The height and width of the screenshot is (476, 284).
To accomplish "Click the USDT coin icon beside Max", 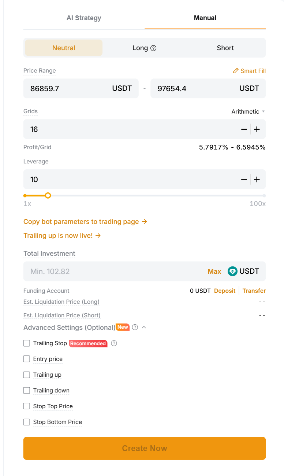I will click(232, 271).
